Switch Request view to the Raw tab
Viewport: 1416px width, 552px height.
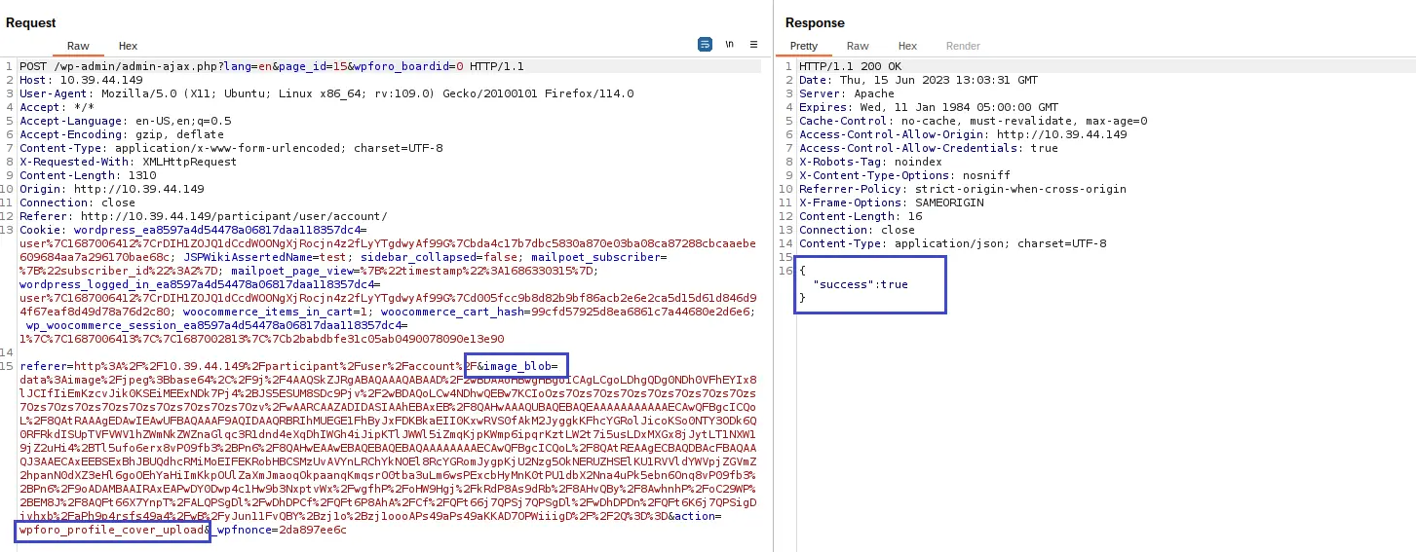(x=78, y=46)
